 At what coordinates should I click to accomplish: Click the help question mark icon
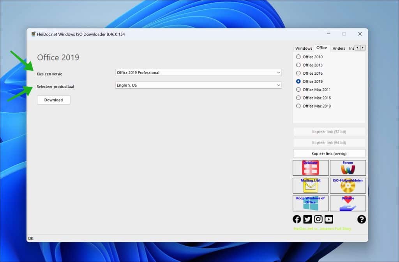click(x=362, y=219)
